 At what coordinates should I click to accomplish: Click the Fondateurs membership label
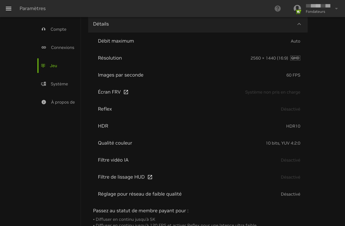point(315,12)
